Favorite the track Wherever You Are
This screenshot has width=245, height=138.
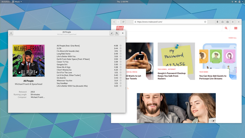click(x=120, y=81)
